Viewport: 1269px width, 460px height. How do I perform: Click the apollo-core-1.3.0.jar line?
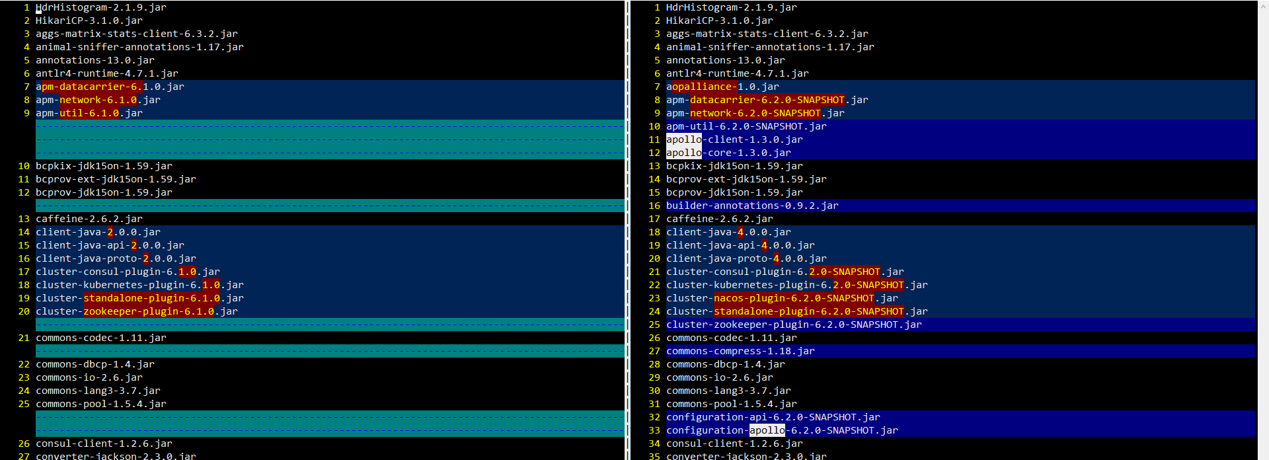[x=728, y=153]
